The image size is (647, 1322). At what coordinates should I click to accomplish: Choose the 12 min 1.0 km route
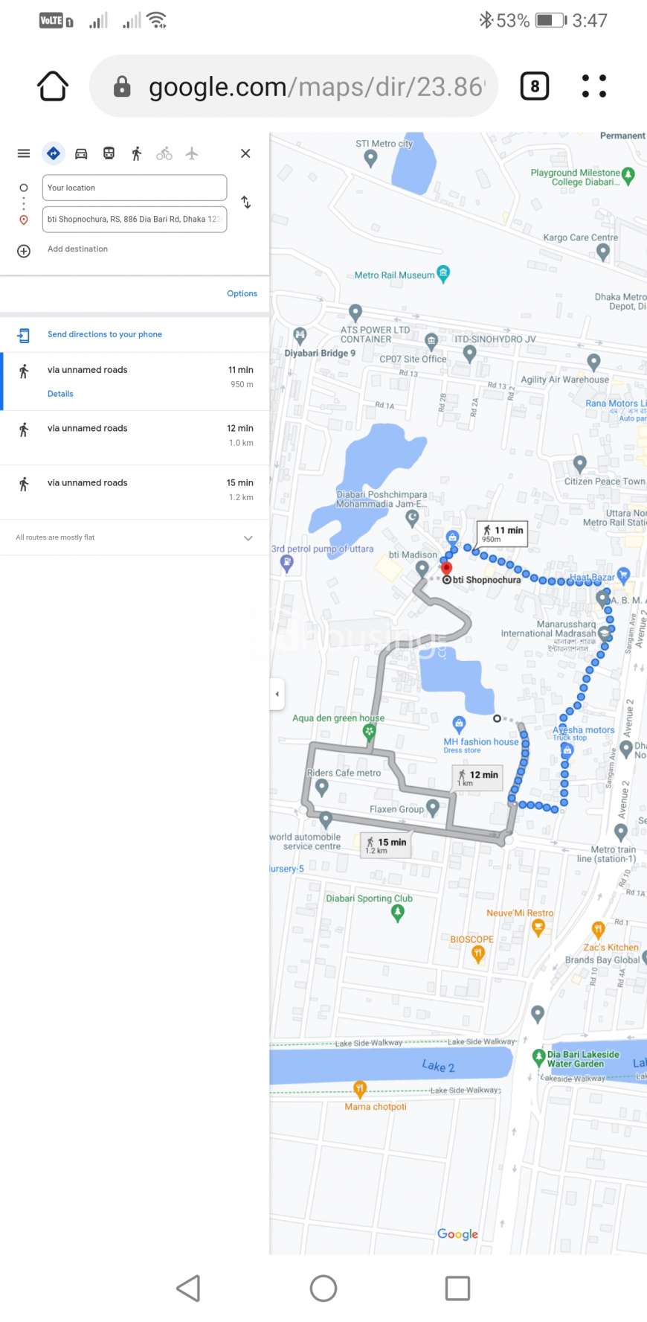[135, 437]
